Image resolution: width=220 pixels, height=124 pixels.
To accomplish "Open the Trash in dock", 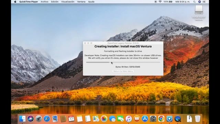I will click(x=198, y=119).
